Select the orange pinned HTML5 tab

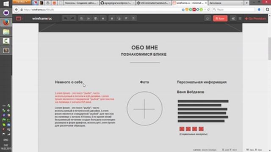click(x=54, y=3)
